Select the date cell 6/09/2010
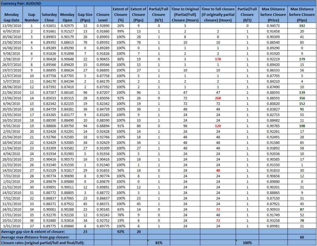The height and width of the screenshot is (246, 317). click(11, 31)
